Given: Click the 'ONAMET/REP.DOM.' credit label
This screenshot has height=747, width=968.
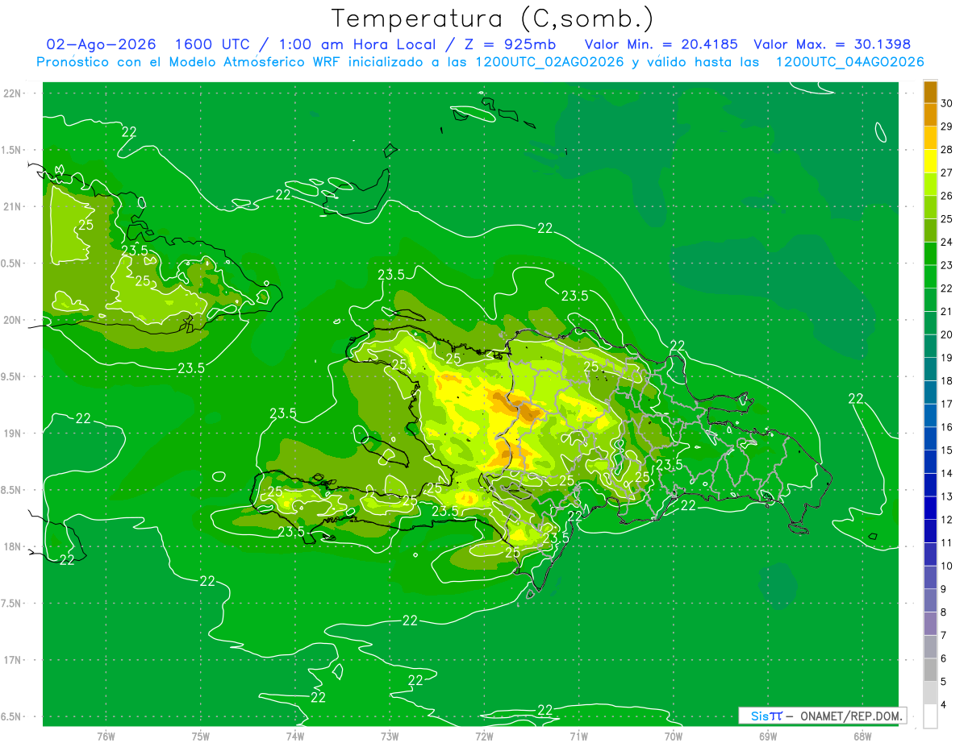Looking at the screenshot, I should [852, 716].
